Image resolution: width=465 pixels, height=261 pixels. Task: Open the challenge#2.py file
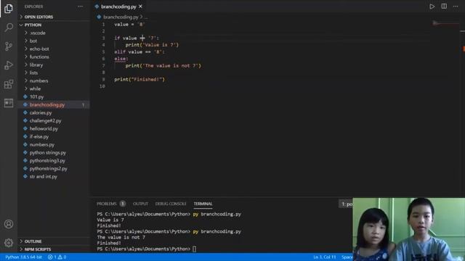(54, 121)
